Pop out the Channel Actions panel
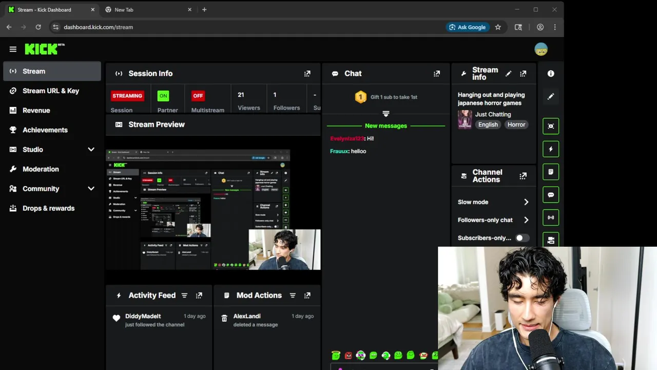The width and height of the screenshot is (657, 370). [523, 176]
